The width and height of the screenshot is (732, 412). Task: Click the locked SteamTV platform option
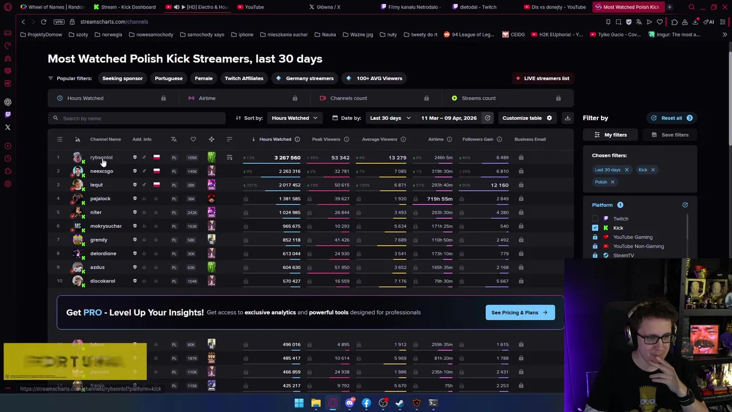[623, 255]
